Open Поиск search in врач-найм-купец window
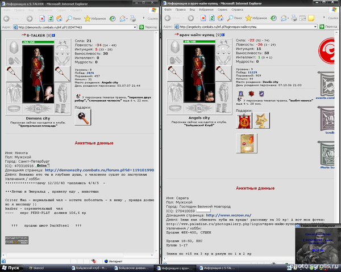 [235, 18]
